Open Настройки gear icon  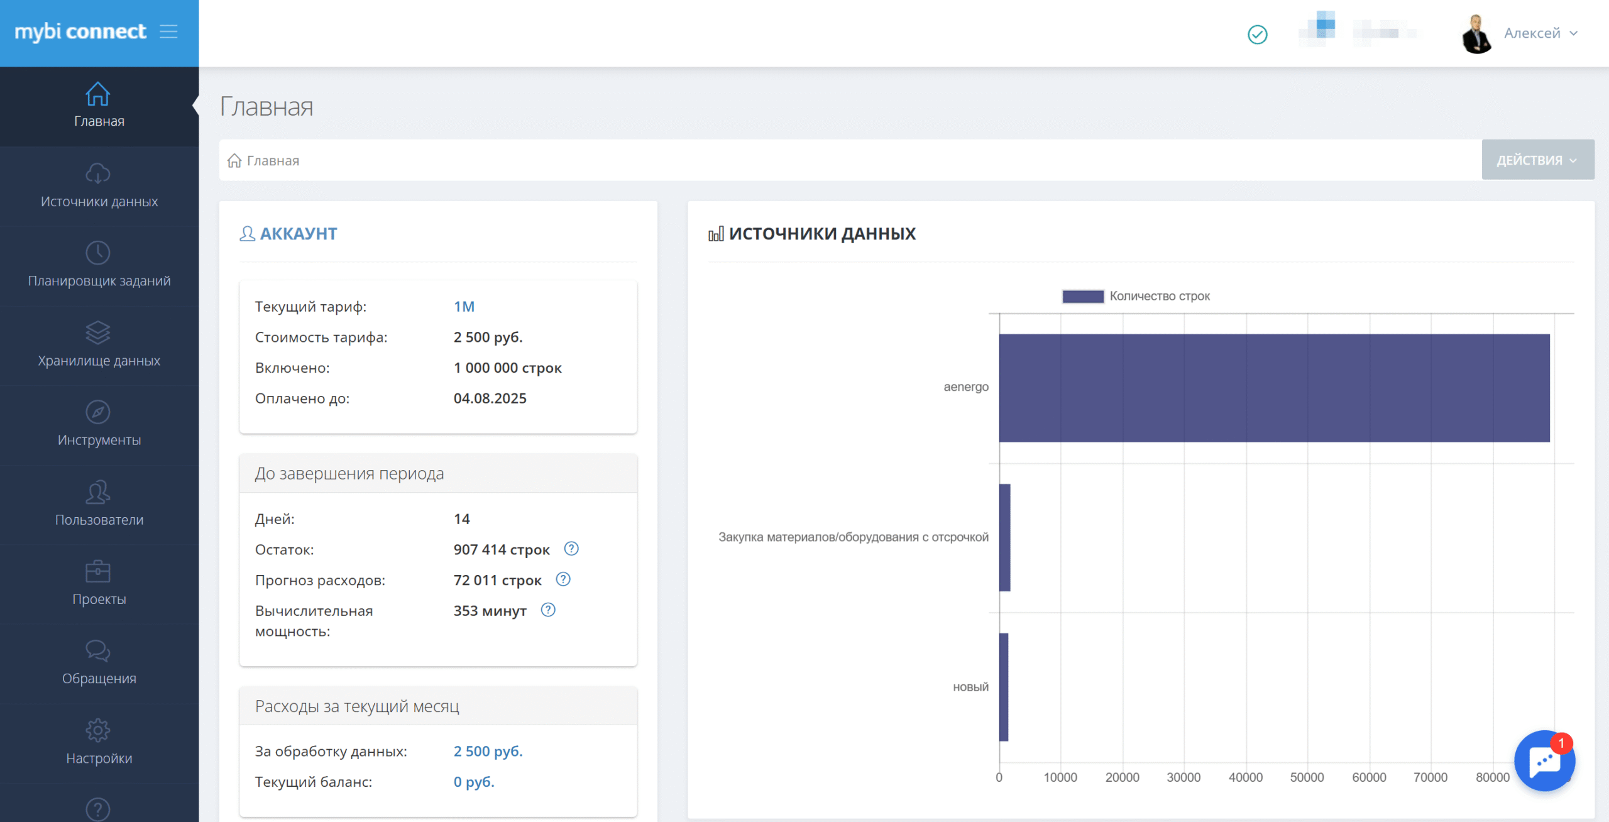tap(97, 730)
